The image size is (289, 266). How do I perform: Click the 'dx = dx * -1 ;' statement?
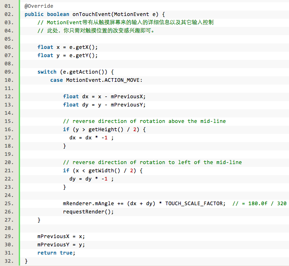[91, 138]
